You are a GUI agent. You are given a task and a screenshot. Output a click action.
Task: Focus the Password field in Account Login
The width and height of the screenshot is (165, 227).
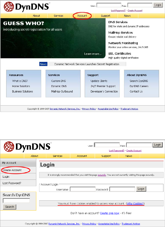(x=122, y=189)
